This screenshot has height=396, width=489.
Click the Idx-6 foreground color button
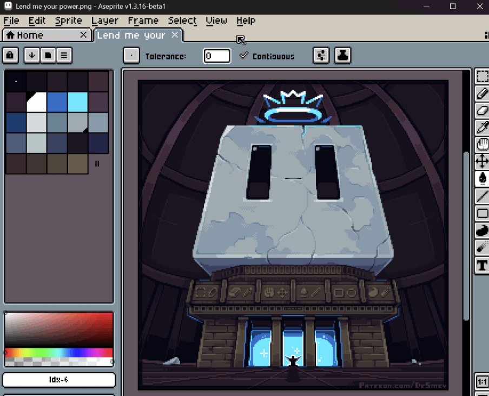pyautogui.click(x=58, y=380)
